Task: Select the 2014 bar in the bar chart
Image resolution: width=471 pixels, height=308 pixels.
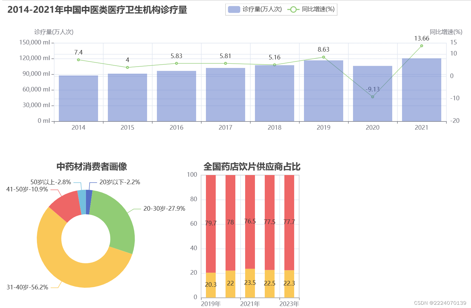Action: click(78, 98)
